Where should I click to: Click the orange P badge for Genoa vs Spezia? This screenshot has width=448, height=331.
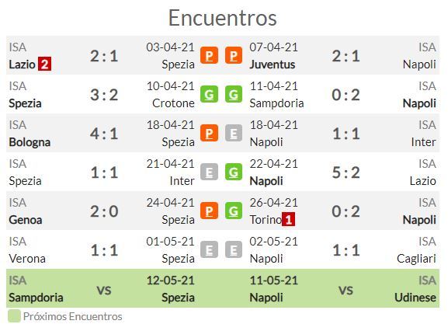[x=209, y=211]
